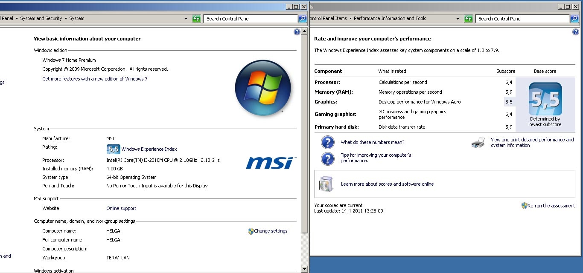Open 'What do these numbers mean?' link
This screenshot has width=583, height=273.
coord(372,142)
